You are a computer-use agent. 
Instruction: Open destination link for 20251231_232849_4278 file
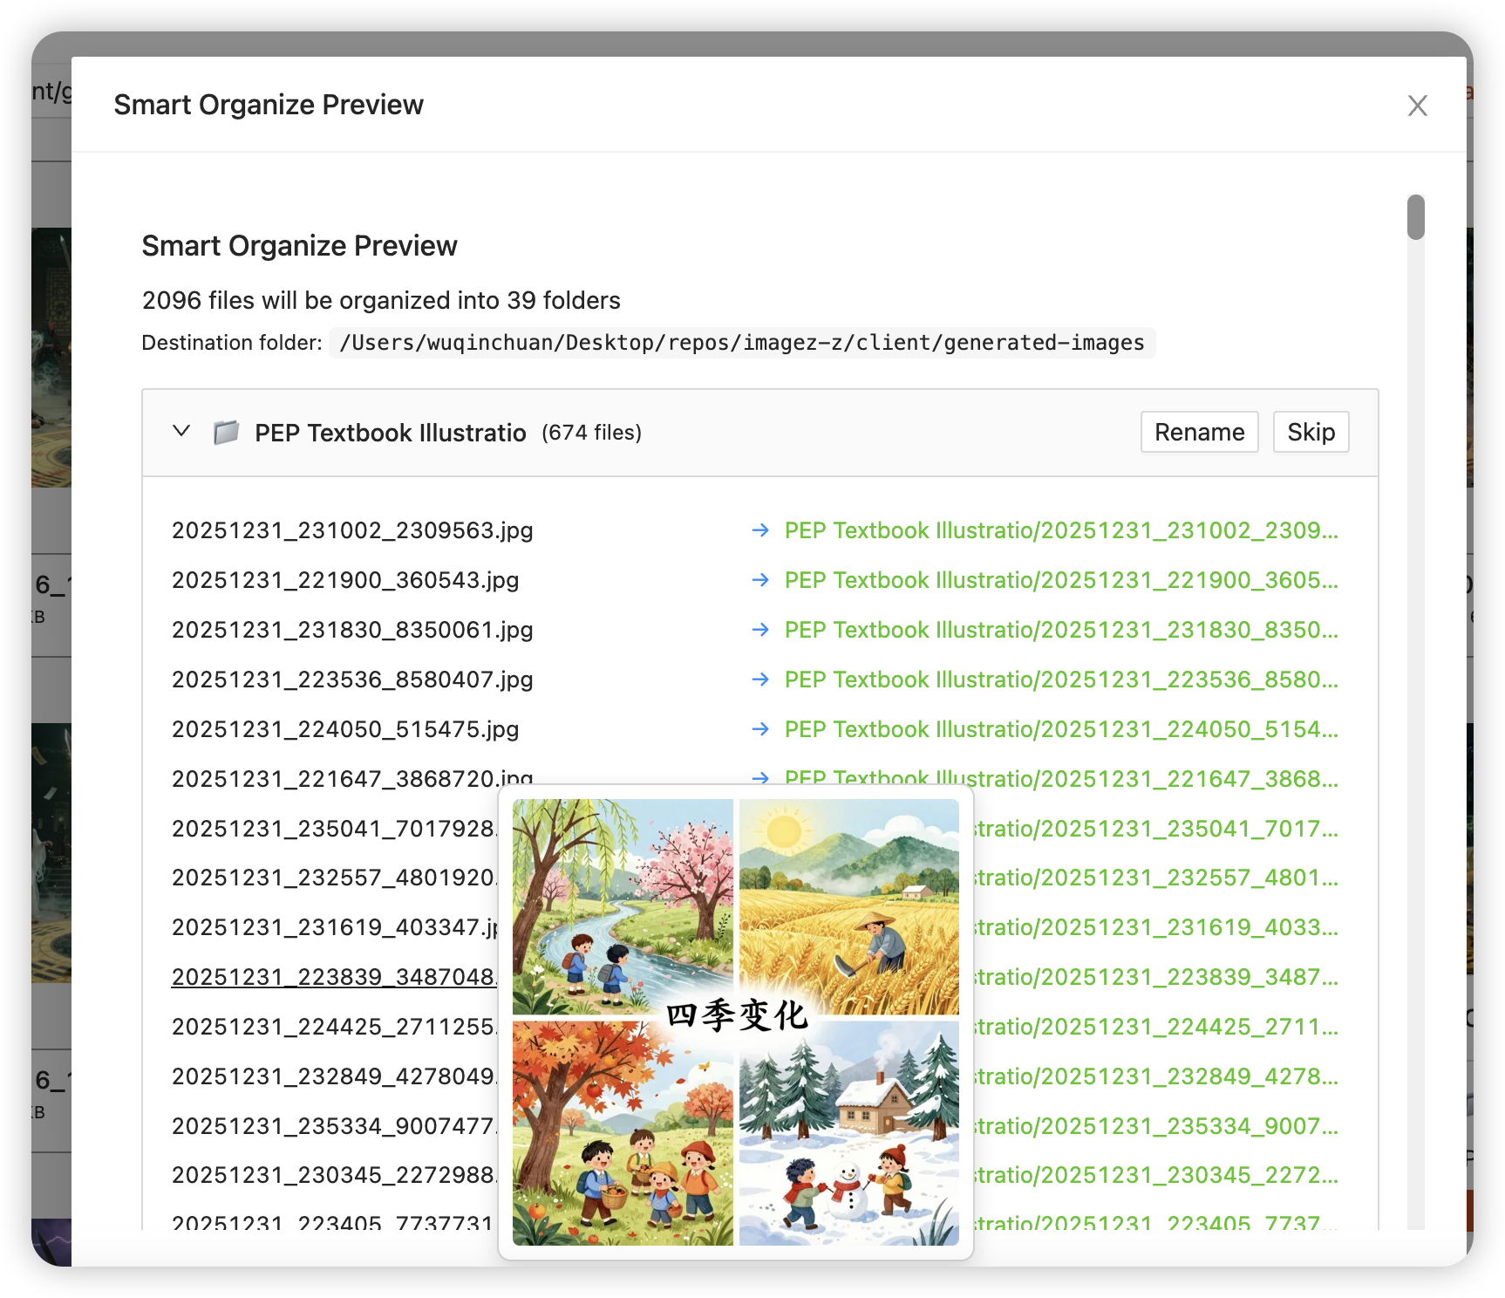coord(1151,1076)
